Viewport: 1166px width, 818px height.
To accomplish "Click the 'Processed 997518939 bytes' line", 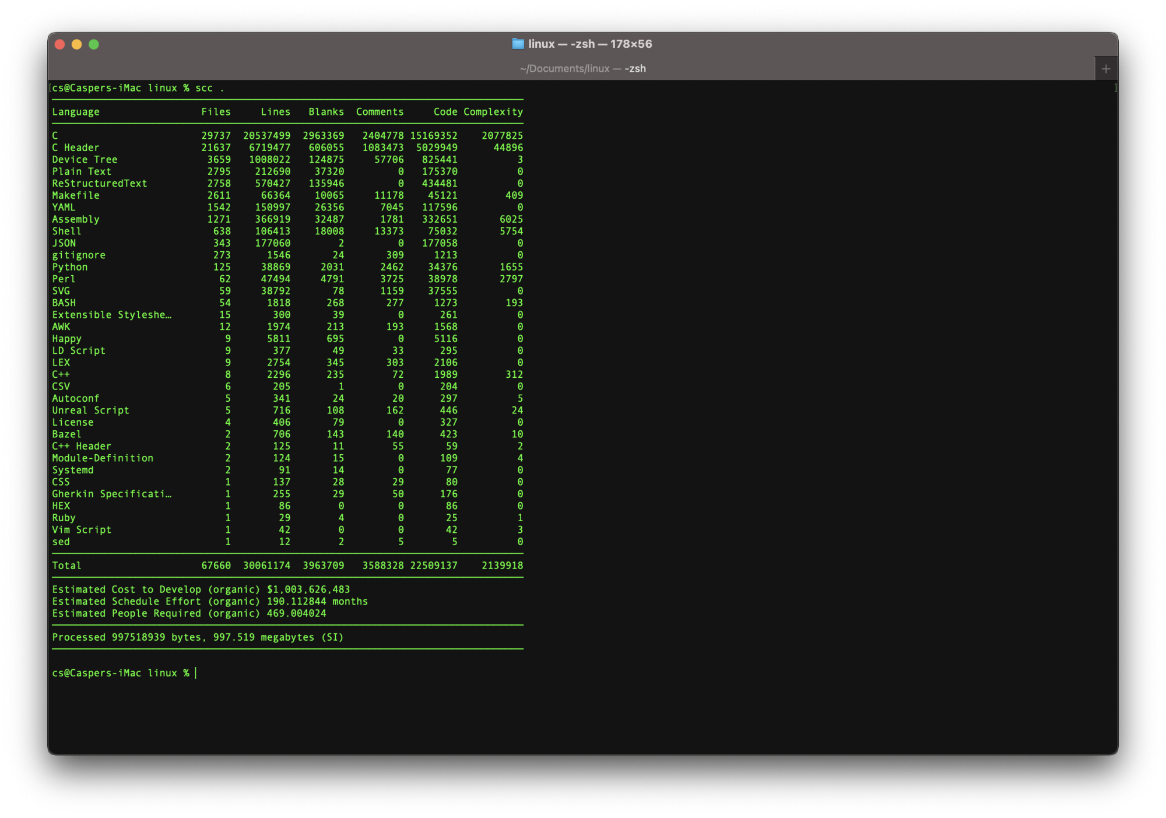I will 198,637.
